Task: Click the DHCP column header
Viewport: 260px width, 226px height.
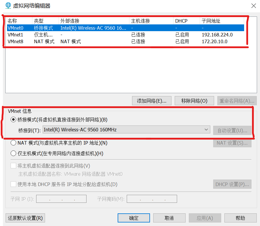Action: point(186,21)
